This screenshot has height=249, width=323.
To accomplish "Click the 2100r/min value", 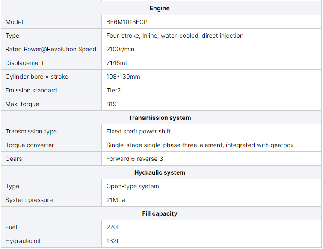I will click(x=120, y=49).
